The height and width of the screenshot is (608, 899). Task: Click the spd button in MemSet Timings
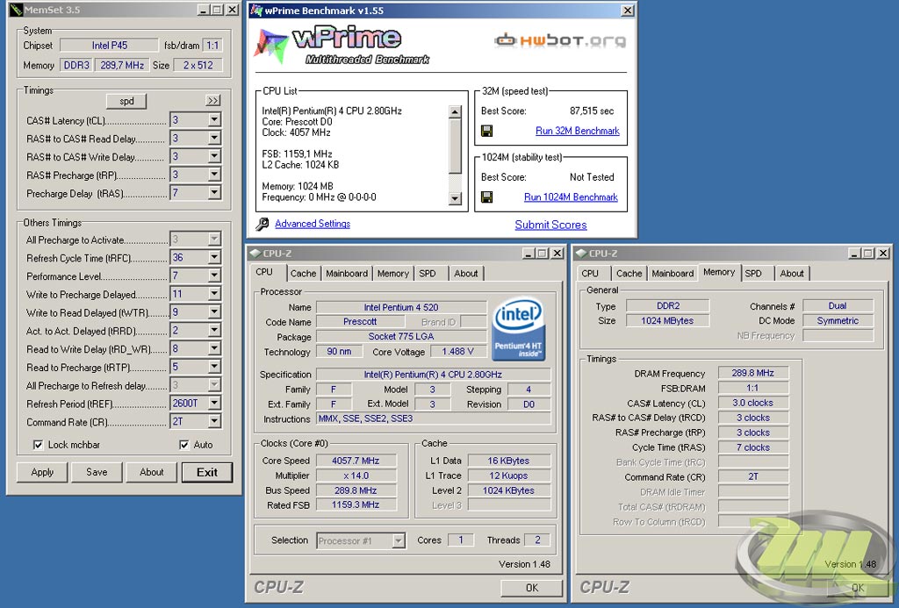click(x=126, y=101)
